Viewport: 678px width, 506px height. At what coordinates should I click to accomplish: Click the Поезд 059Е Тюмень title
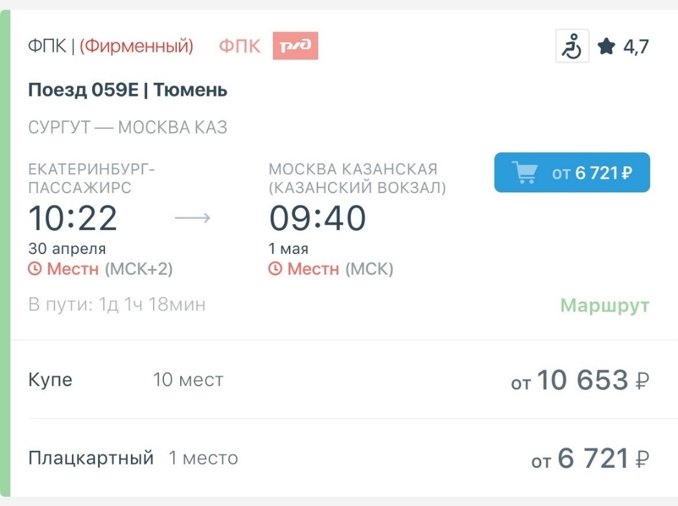(x=128, y=90)
